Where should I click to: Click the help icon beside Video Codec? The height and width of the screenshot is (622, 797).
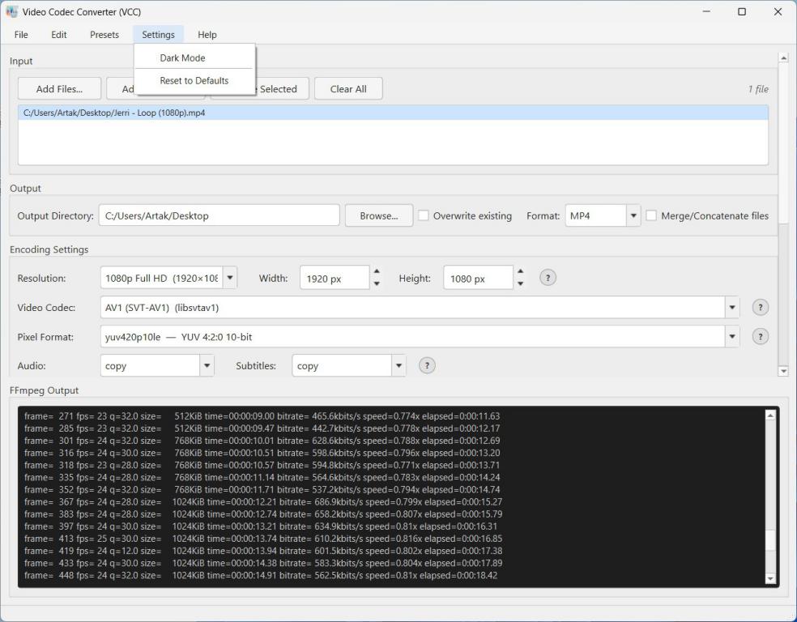click(x=760, y=308)
